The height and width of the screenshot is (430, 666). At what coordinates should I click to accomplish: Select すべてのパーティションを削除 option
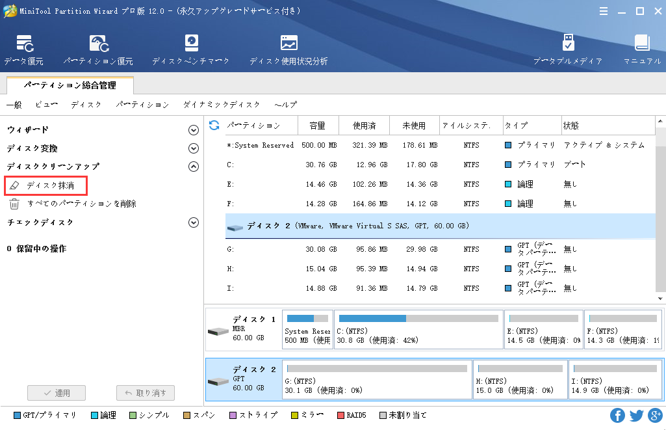82,204
